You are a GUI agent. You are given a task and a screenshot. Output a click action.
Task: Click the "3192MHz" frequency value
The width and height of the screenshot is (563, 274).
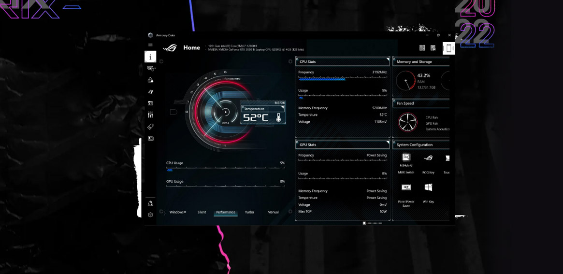[379, 72]
